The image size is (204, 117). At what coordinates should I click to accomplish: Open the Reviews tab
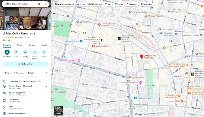[x=32, y=45]
